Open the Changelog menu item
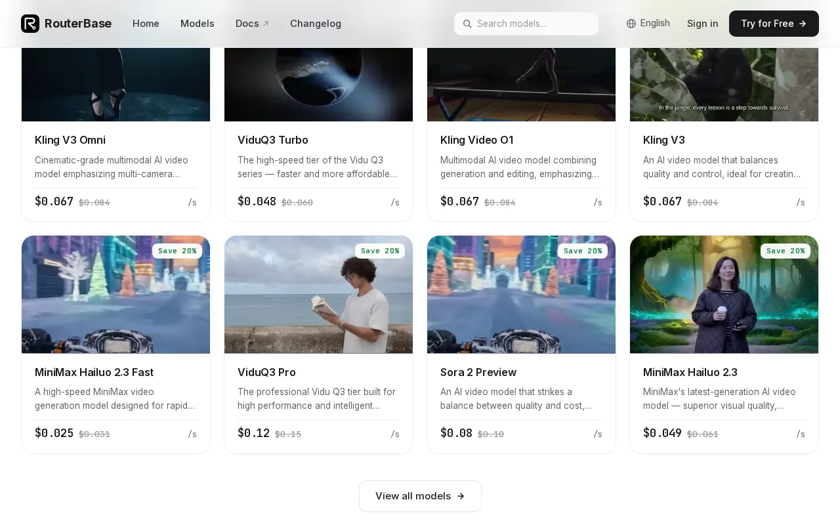840x525 pixels. tap(316, 24)
